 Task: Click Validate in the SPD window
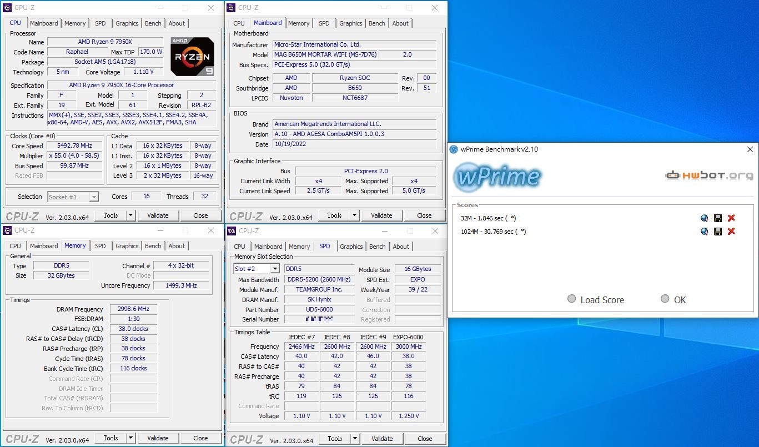(382, 439)
